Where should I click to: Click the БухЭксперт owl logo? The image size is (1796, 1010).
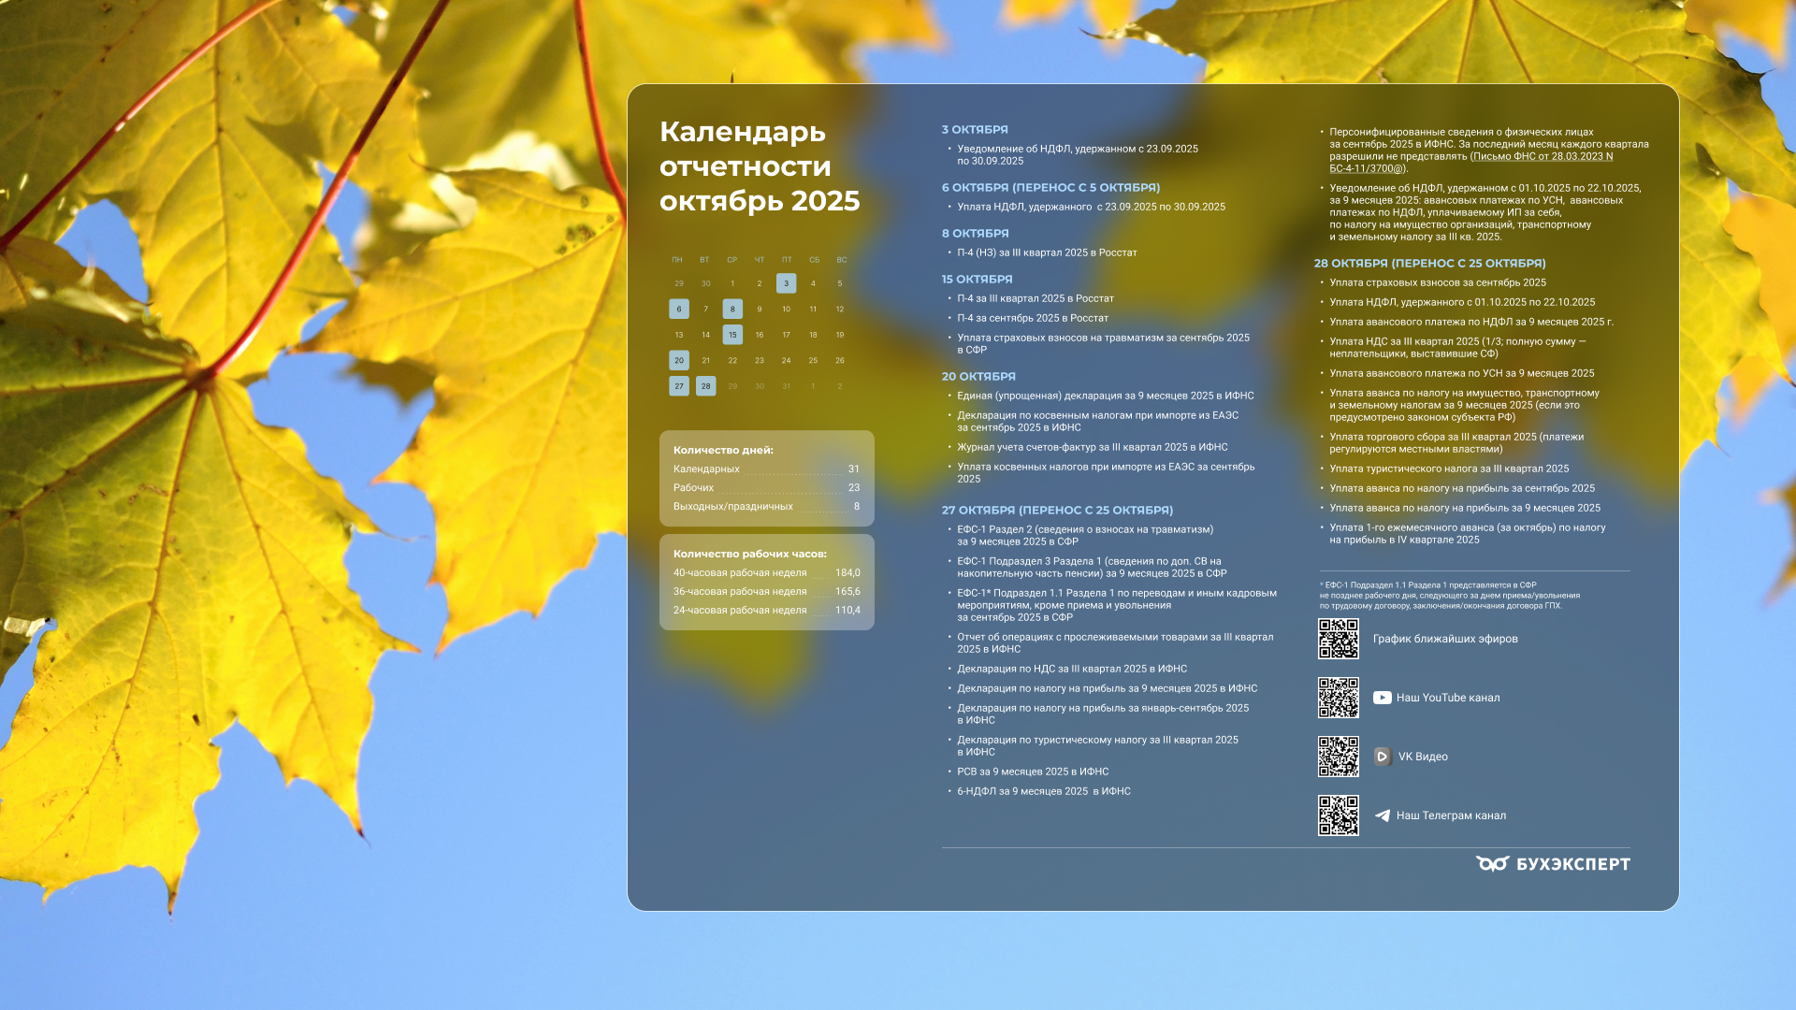click(x=1492, y=863)
